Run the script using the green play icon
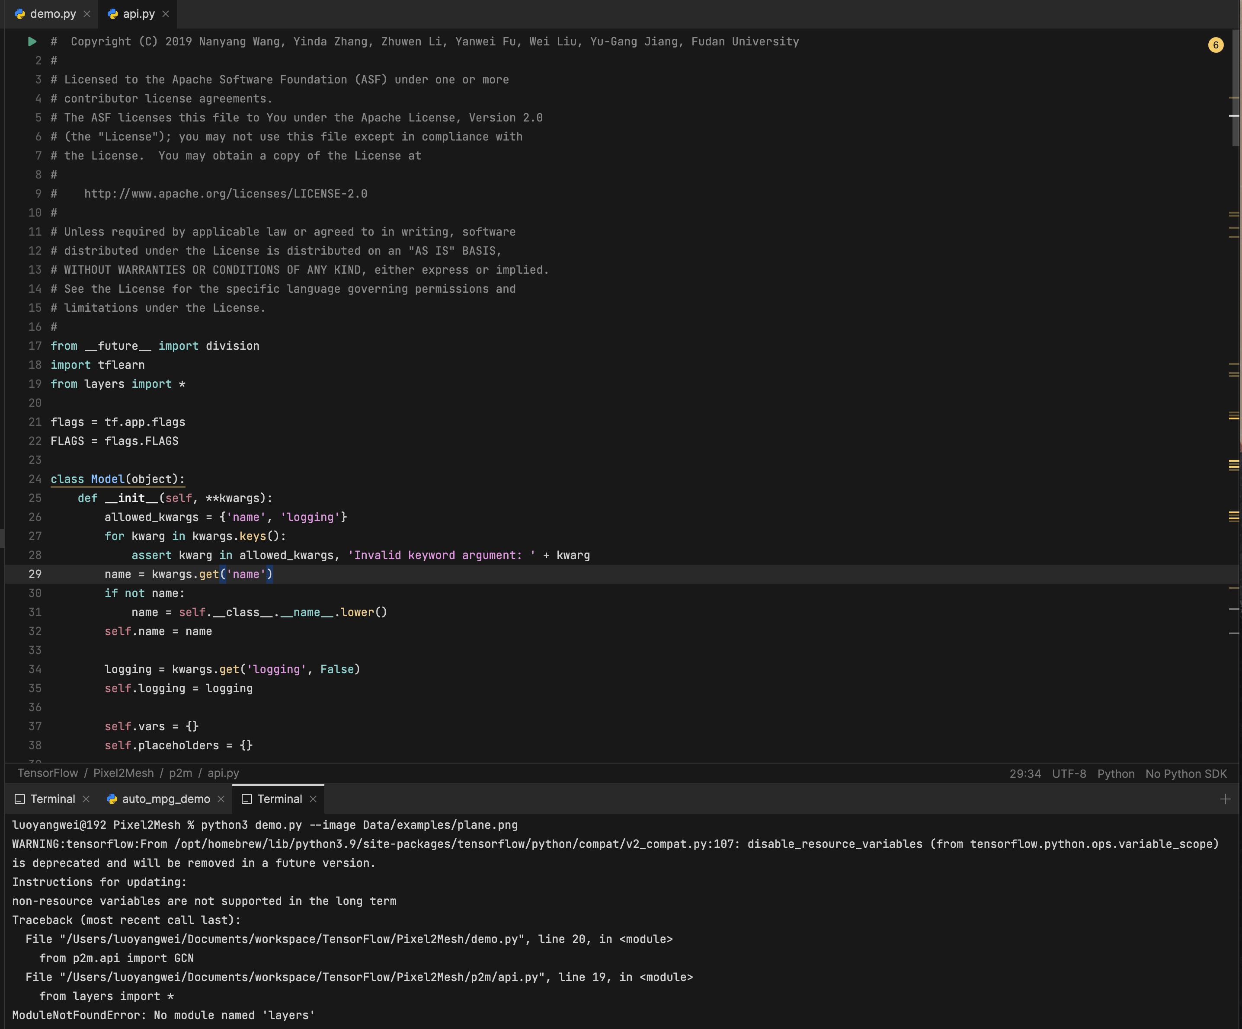Viewport: 1242px width, 1029px height. click(x=32, y=42)
